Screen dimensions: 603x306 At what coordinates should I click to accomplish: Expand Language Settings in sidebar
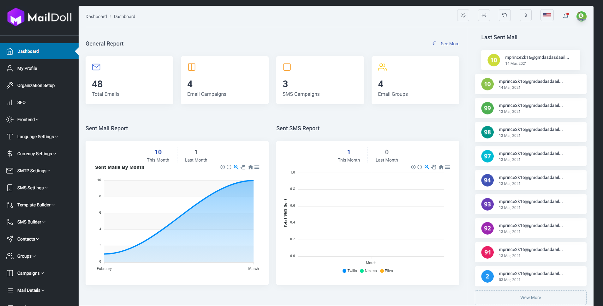tap(39, 137)
